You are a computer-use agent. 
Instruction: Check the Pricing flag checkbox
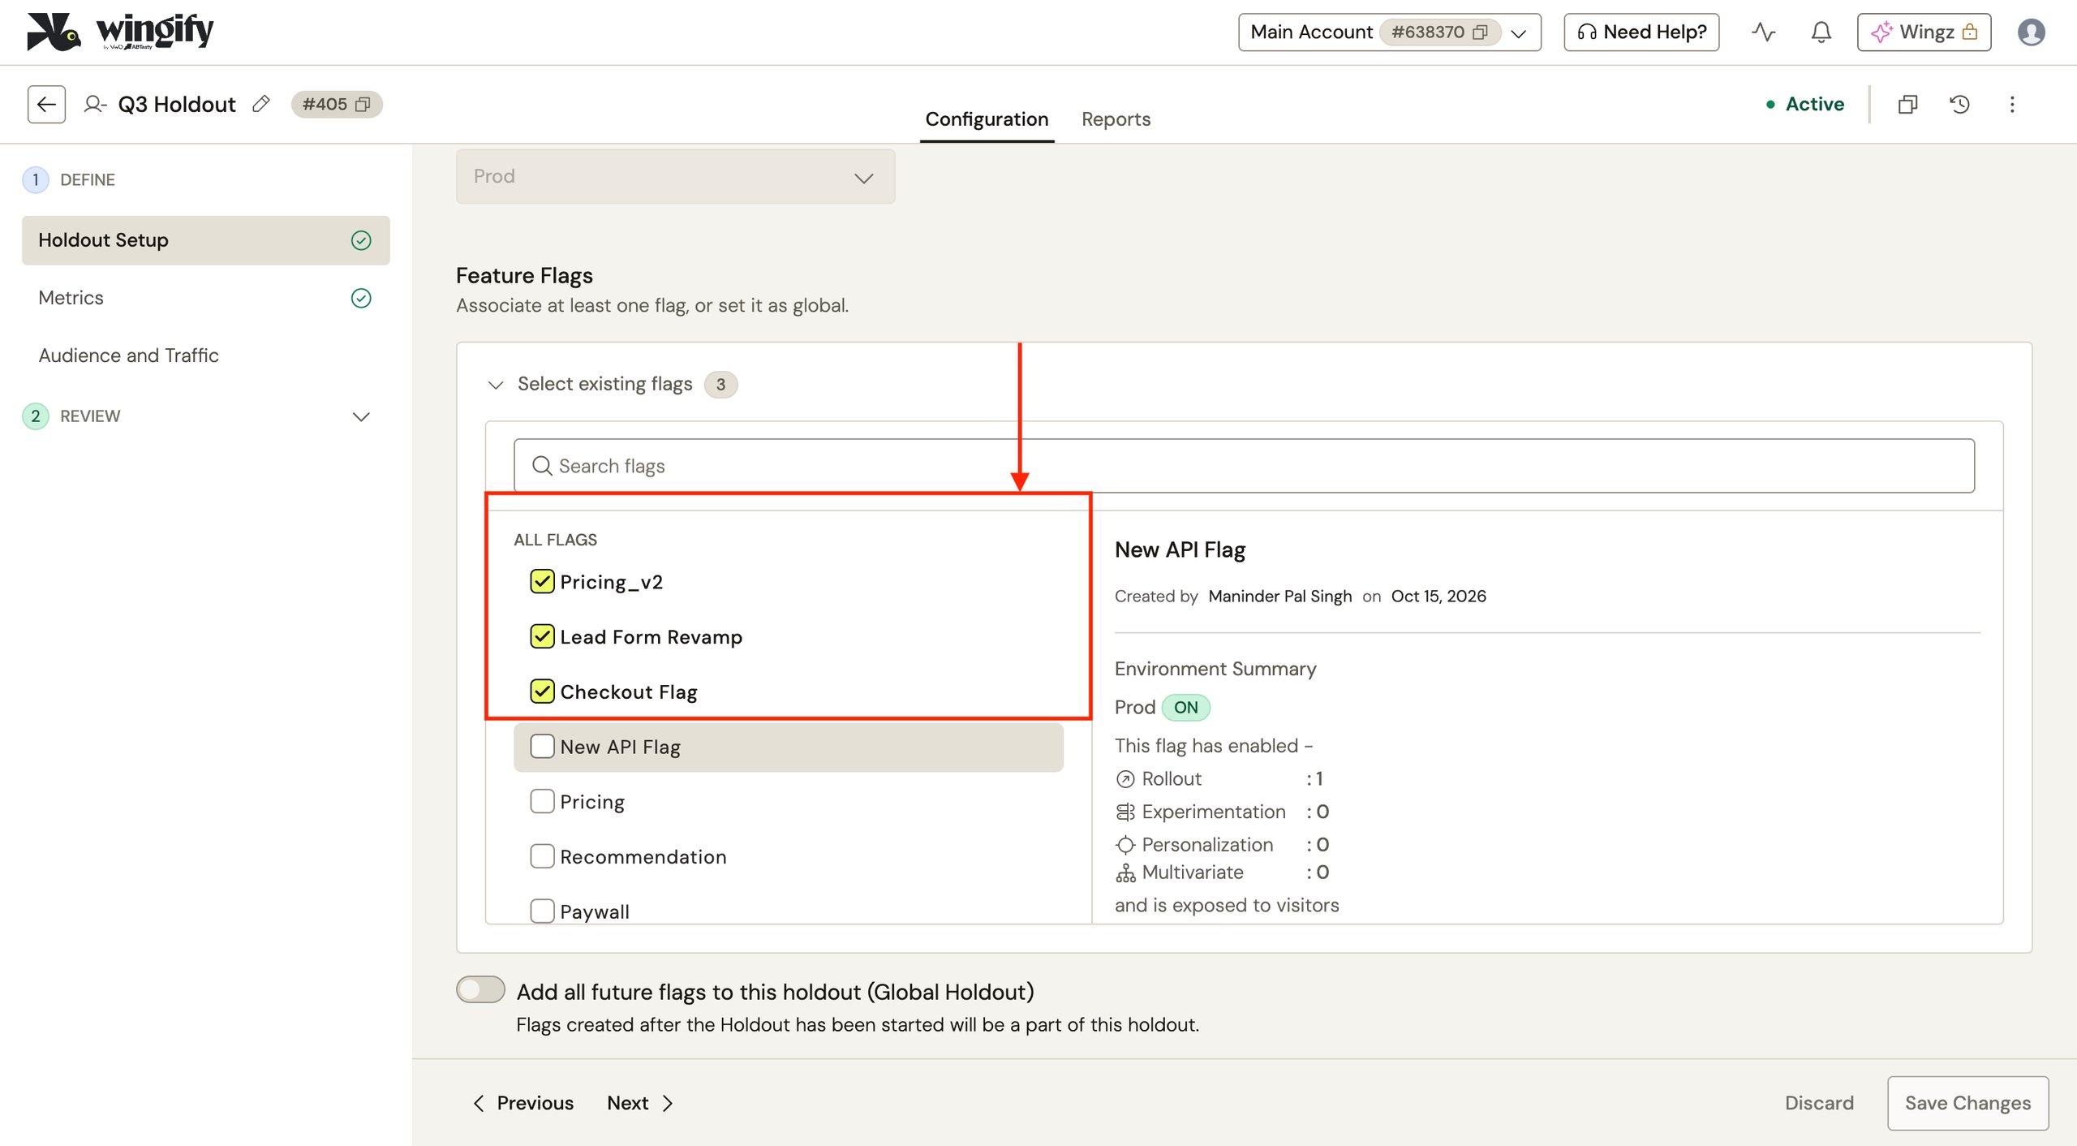pos(542,802)
